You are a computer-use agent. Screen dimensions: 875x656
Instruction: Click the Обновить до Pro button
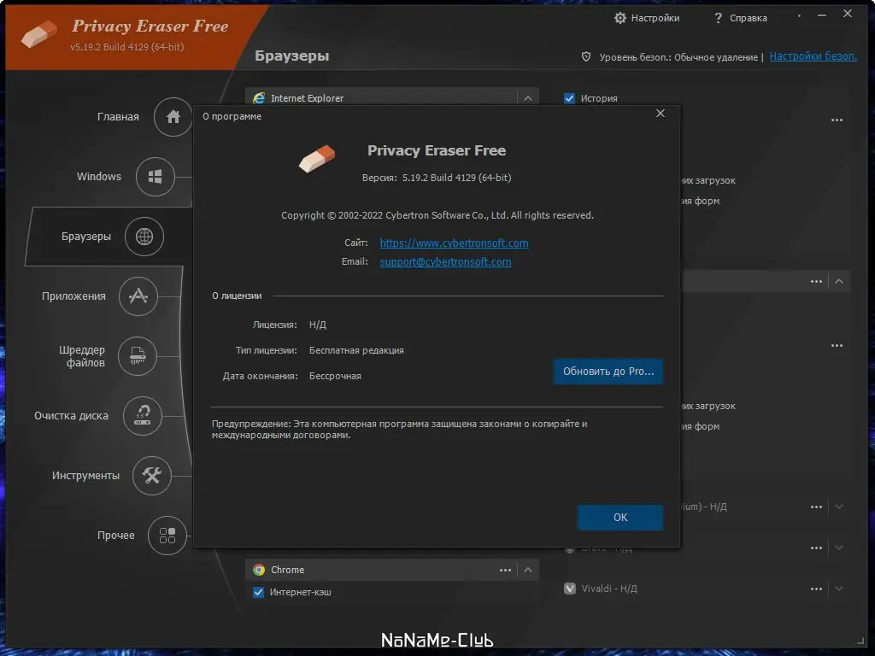608,372
